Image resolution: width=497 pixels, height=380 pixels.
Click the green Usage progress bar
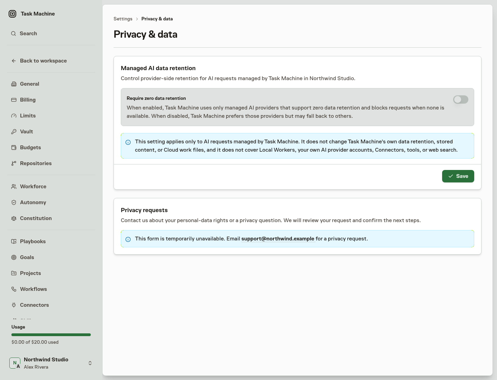pyautogui.click(x=51, y=335)
